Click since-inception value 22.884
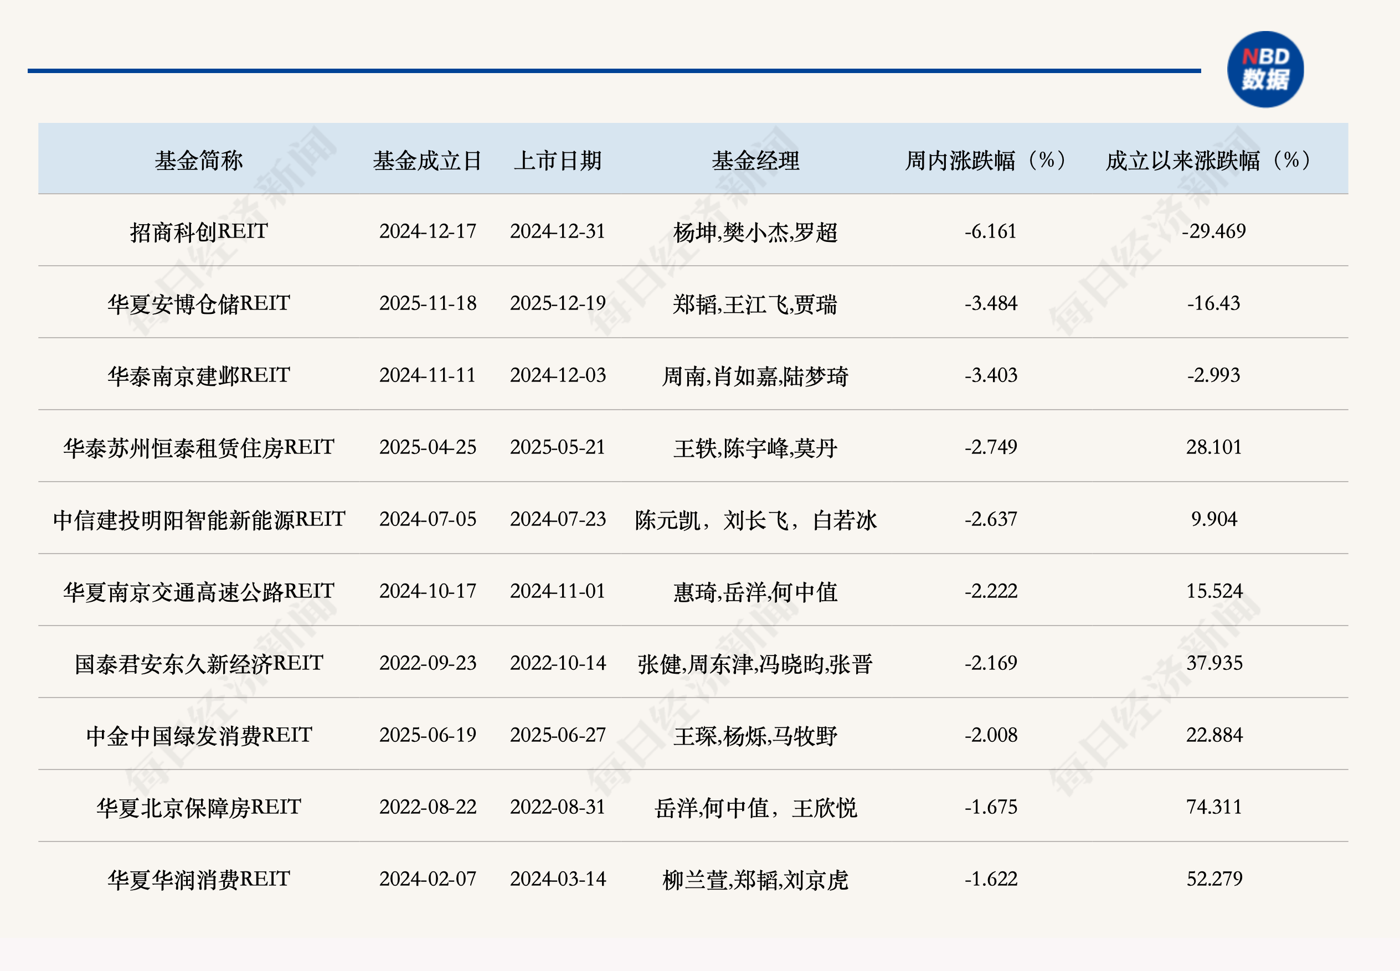The width and height of the screenshot is (1400, 971). point(1213,735)
